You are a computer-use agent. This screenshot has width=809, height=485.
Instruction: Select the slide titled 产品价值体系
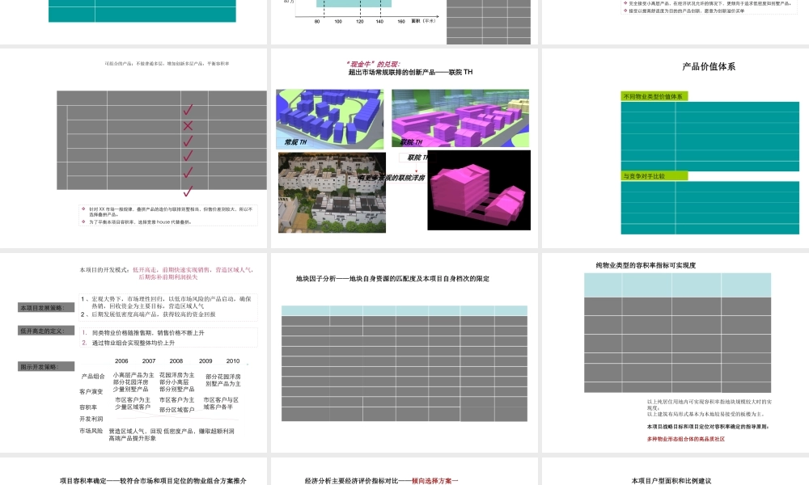click(676, 148)
